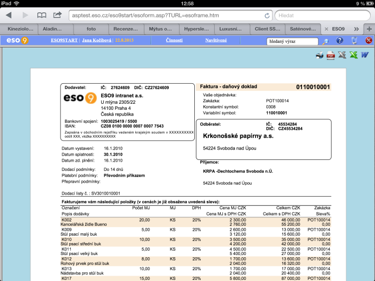Click row K013 Nádstavba pro stůl buk

point(196,271)
